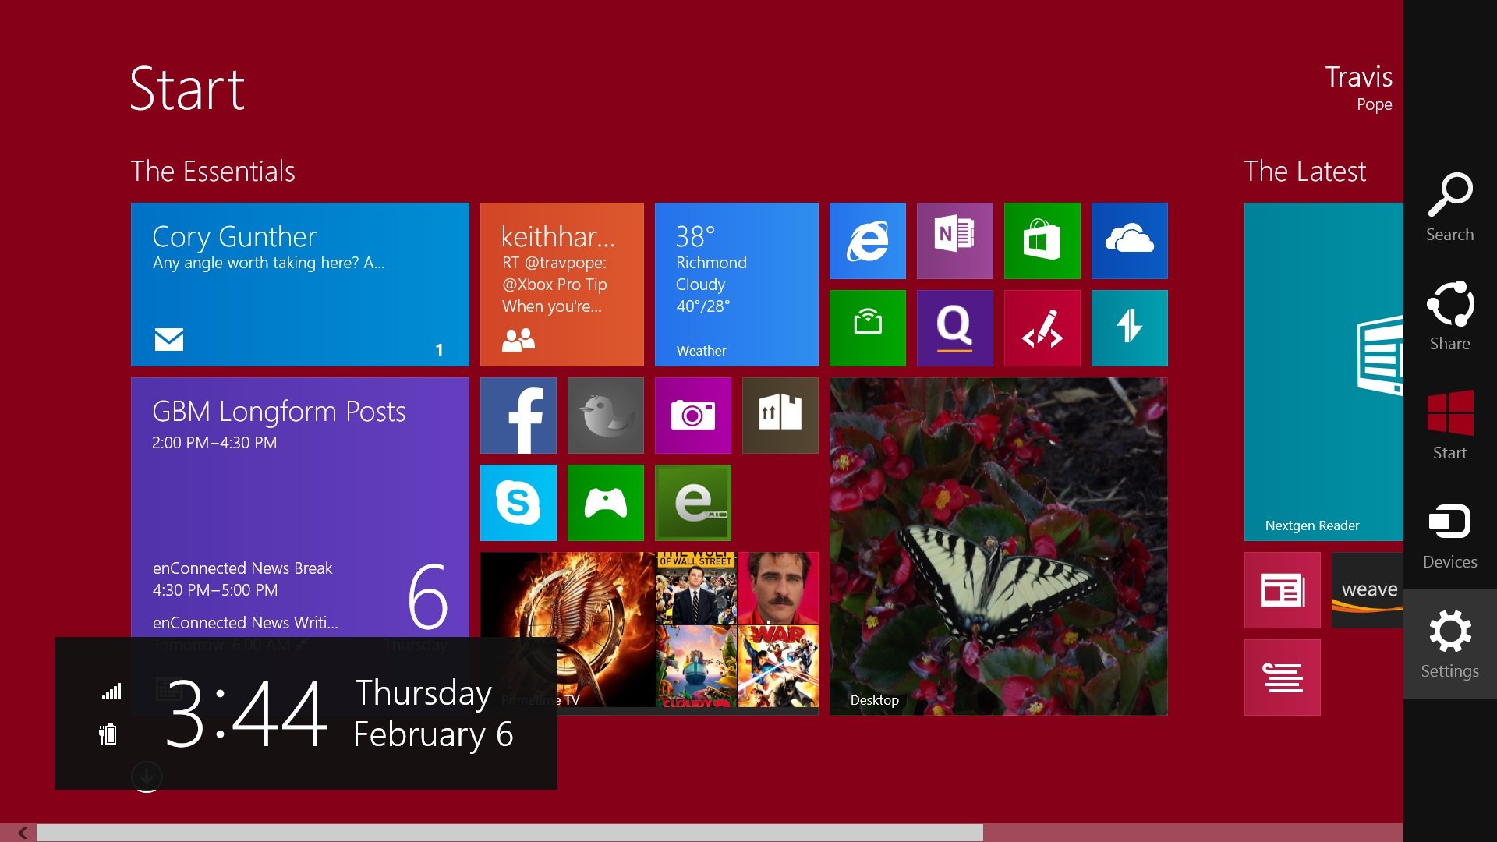Screen dimensions: 1497x842
Task: Click The Latest group heading
Action: [1304, 171]
